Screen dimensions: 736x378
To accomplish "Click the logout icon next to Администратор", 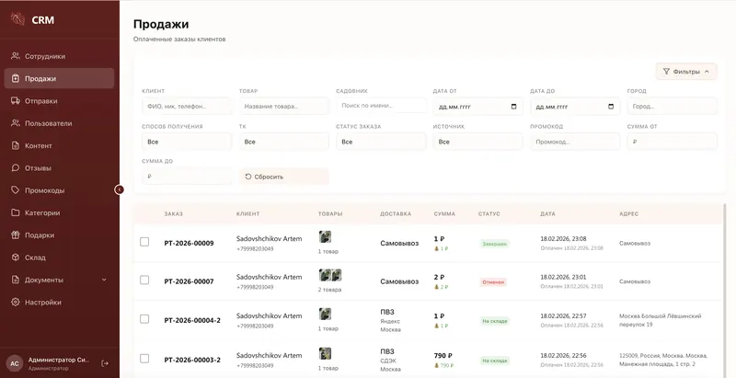I will (105, 363).
